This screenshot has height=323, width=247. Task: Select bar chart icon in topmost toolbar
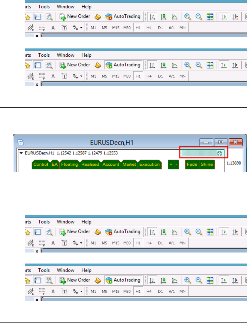(x=152, y=17)
